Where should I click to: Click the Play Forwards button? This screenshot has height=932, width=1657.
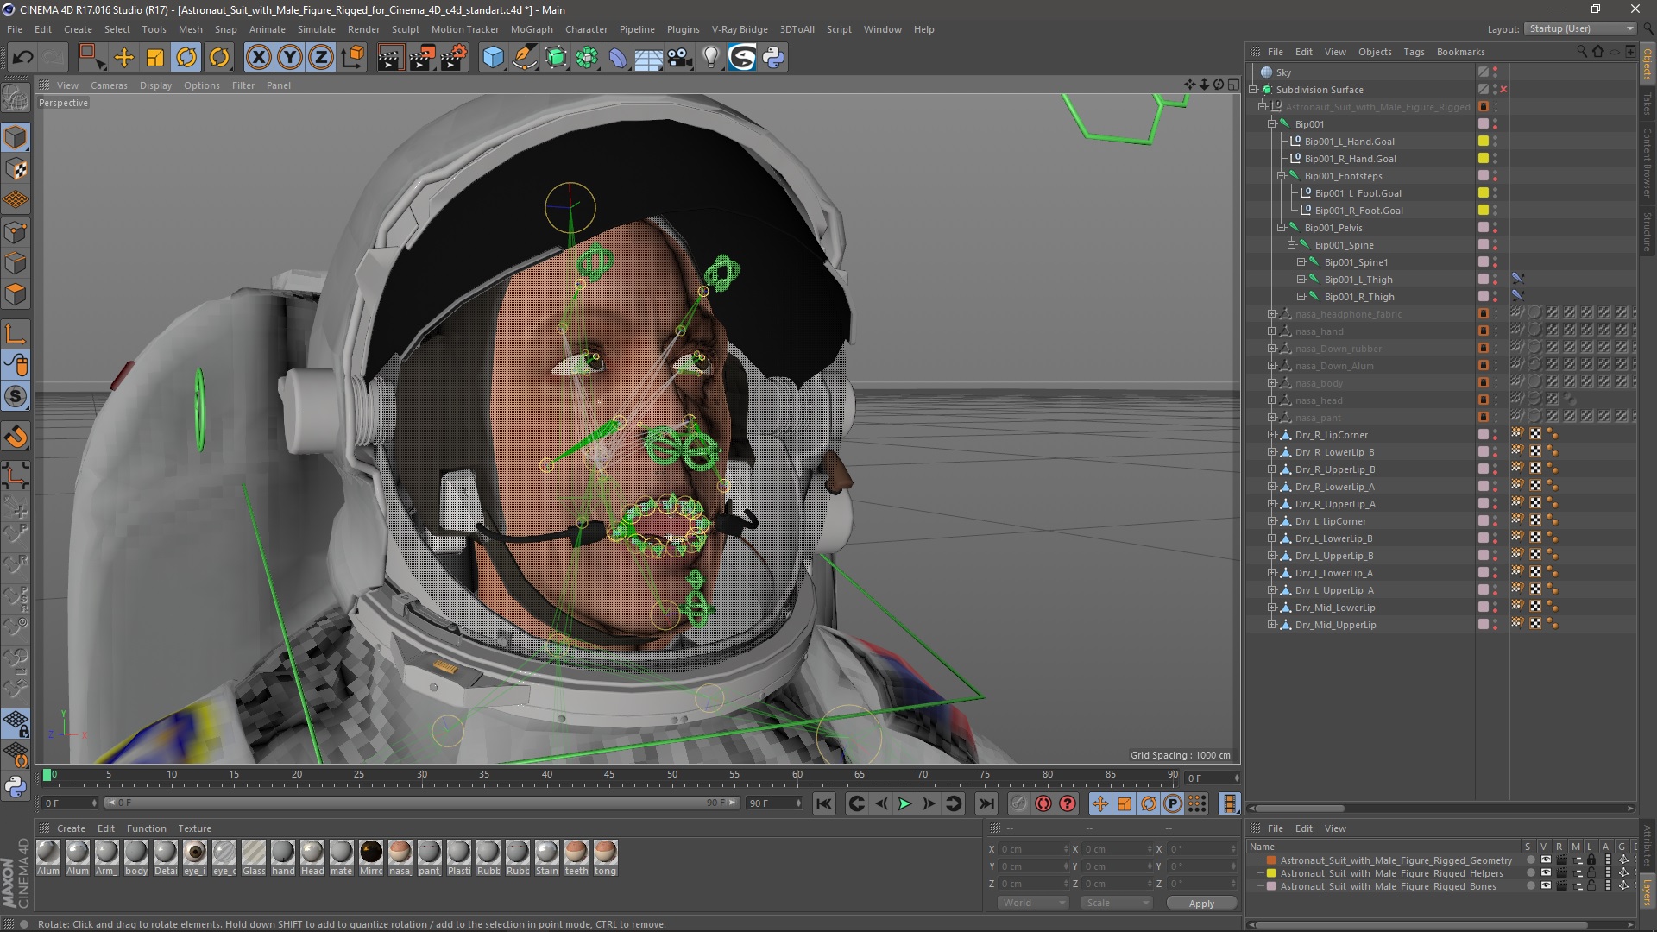coord(904,804)
